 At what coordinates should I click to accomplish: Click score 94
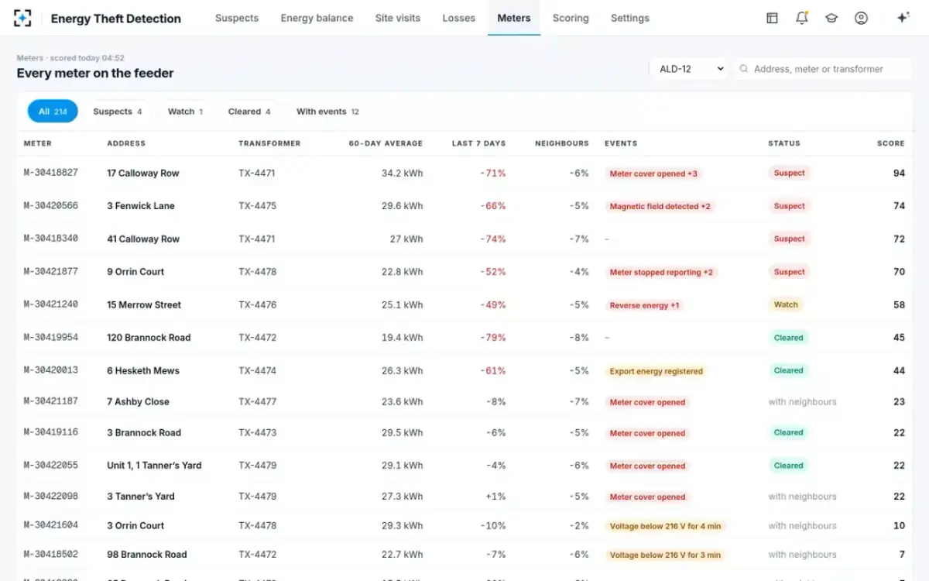tap(899, 174)
